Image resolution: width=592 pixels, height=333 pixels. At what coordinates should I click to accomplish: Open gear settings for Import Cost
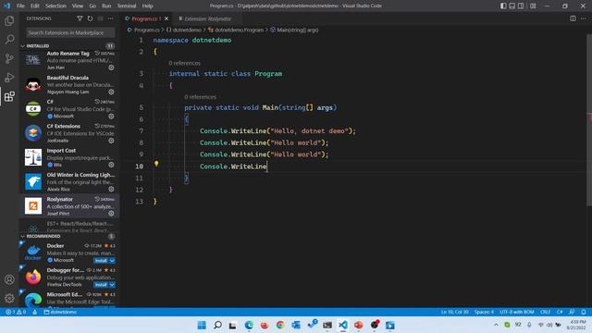[111, 165]
